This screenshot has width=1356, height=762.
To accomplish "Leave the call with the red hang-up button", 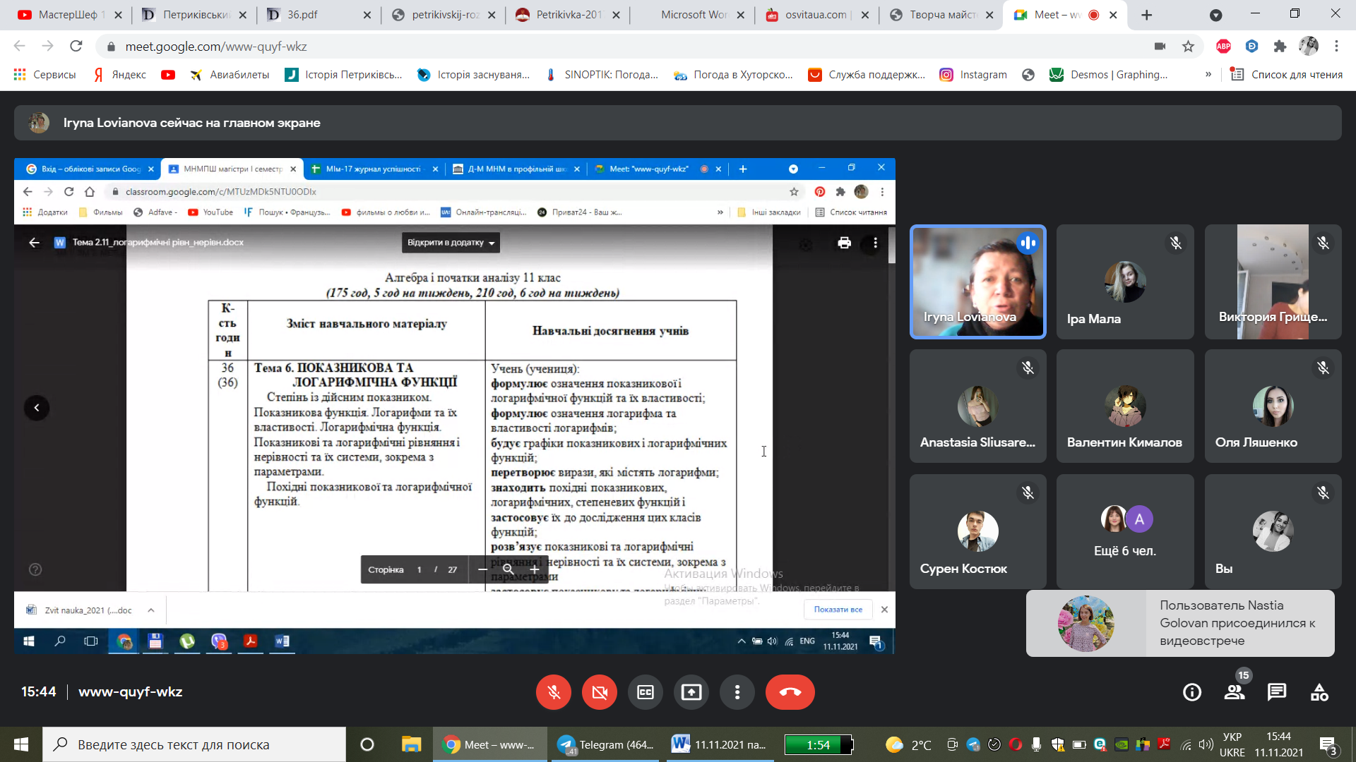I will pyautogui.click(x=790, y=692).
